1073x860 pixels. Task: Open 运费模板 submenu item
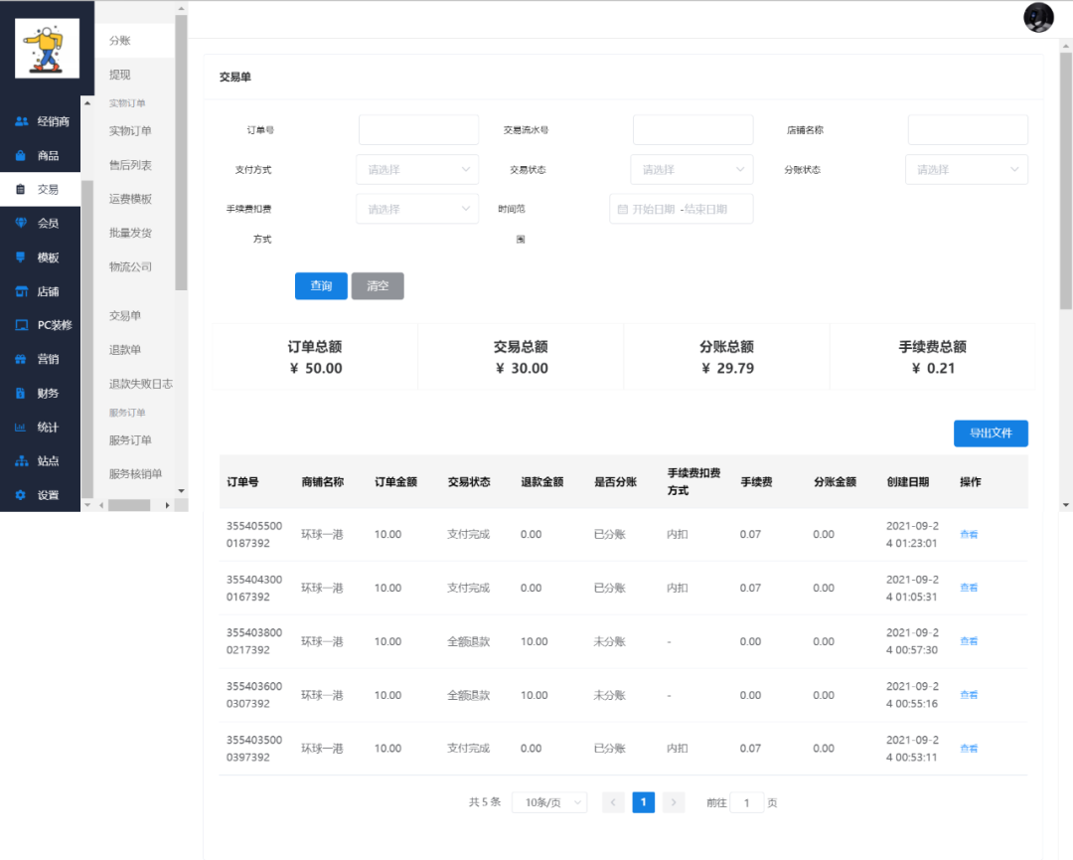[x=130, y=199]
